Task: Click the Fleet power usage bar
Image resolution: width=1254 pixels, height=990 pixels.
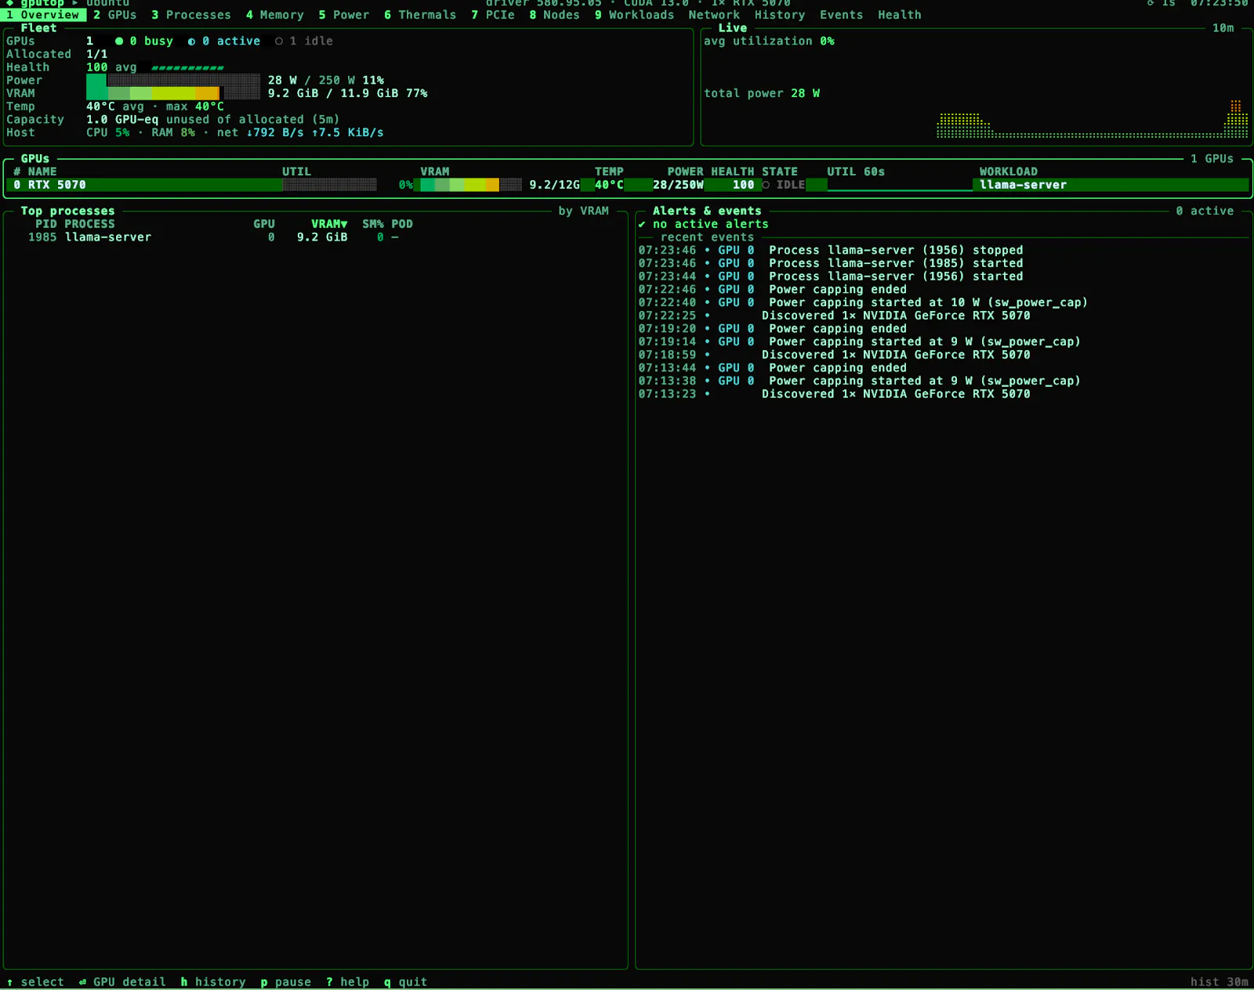Action: (x=173, y=80)
